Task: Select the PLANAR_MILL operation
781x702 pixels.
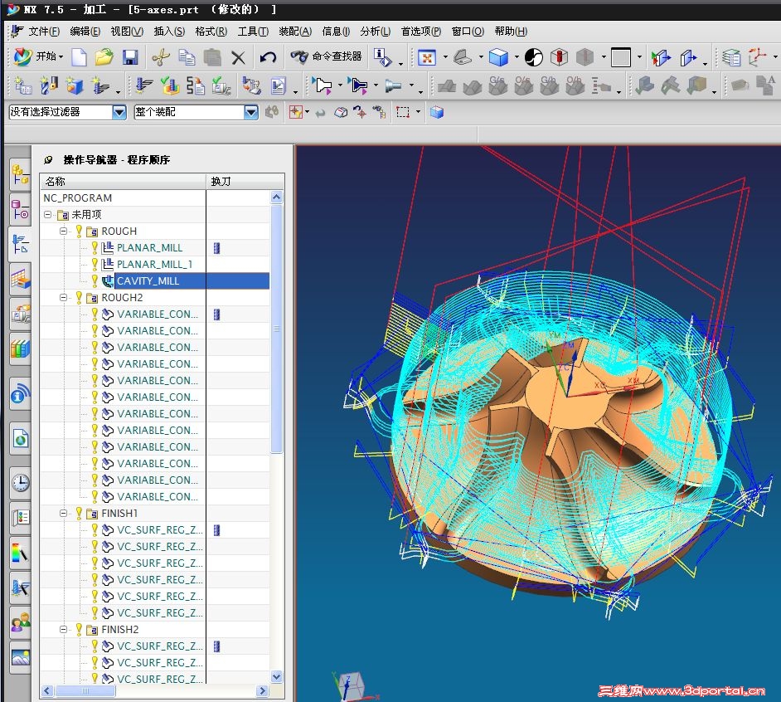Action: pos(149,248)
